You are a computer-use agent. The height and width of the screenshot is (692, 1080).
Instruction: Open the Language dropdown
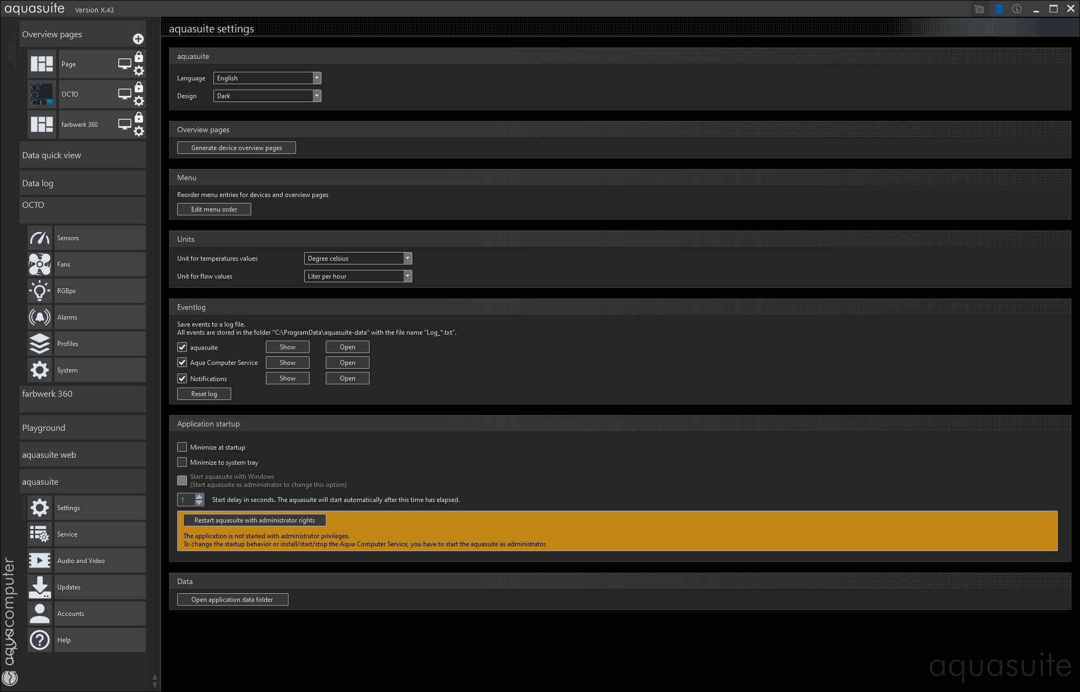[x=267, y=78]
